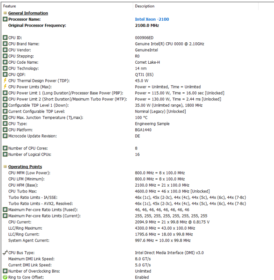
Task: Click the Comet Lake-H code name value
Action: pos(147,62)
